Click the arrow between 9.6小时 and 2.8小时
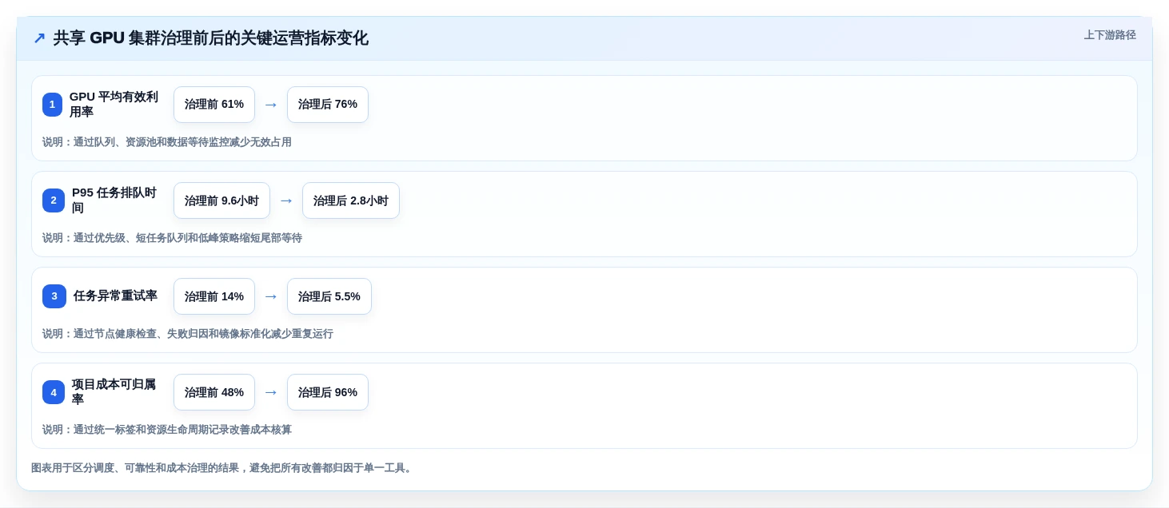Viewport: 1169px width, 508px height. tap(286, 200)
